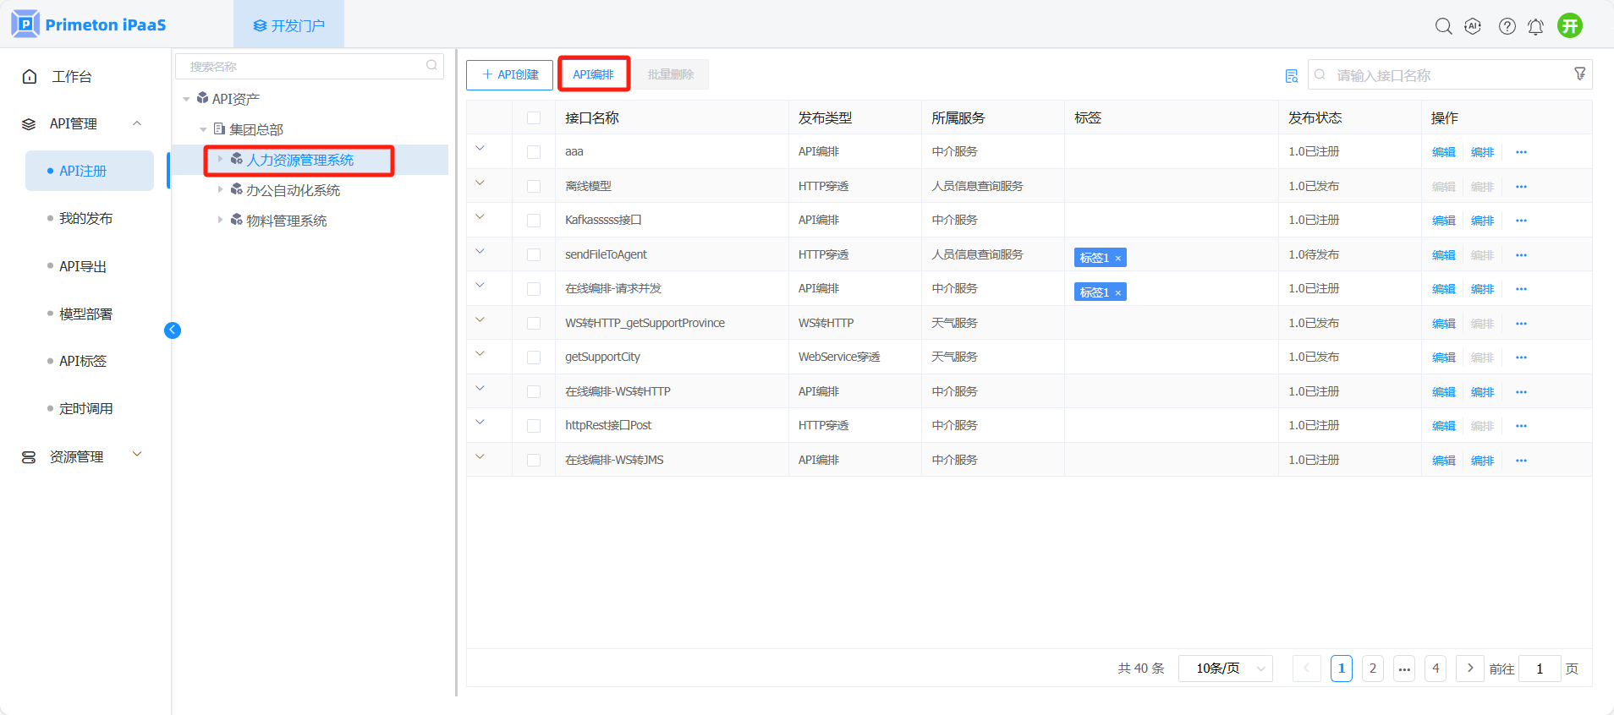Image resolution: width=1614 pixels, height=715 pixels.
Task: Click the search magnifier icon in top bar
Action: (x=1443, y=26)
